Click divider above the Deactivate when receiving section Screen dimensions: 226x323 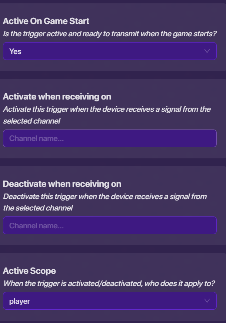(x=113, y=162)
